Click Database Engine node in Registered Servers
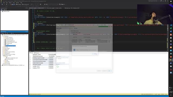The image size is (173, 97). 6,11
